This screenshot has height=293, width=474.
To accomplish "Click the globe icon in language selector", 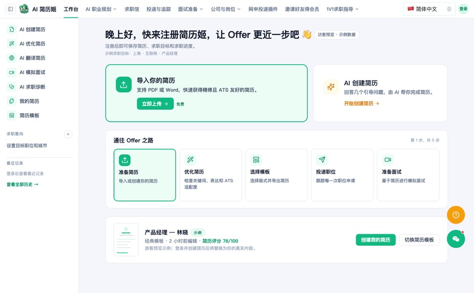I will [x=449, y=9].
